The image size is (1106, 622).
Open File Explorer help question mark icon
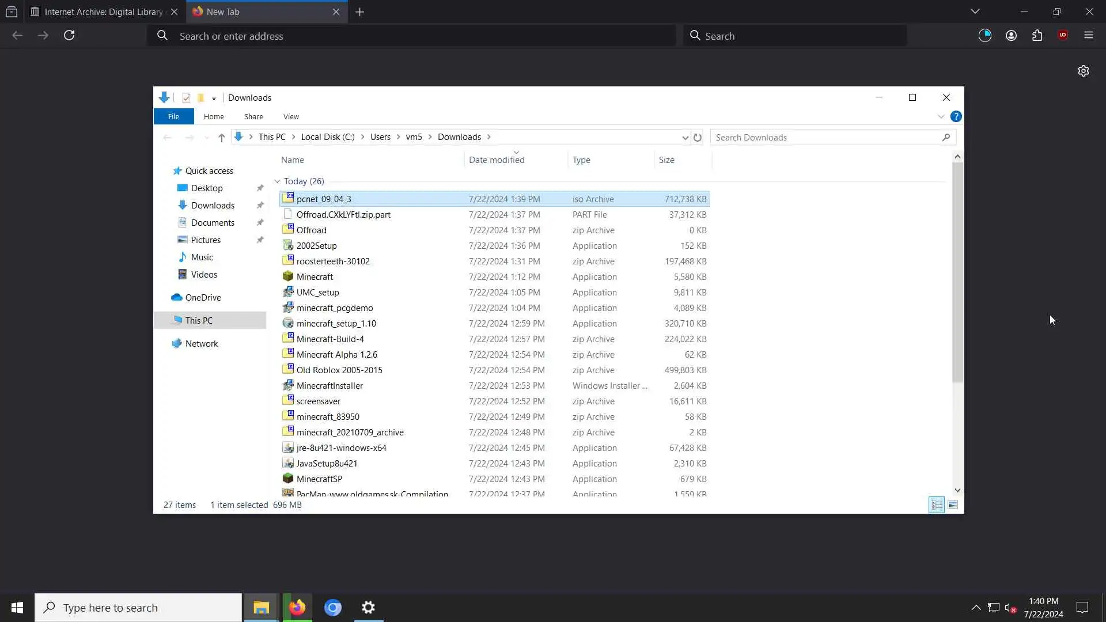tap(956, 116)
